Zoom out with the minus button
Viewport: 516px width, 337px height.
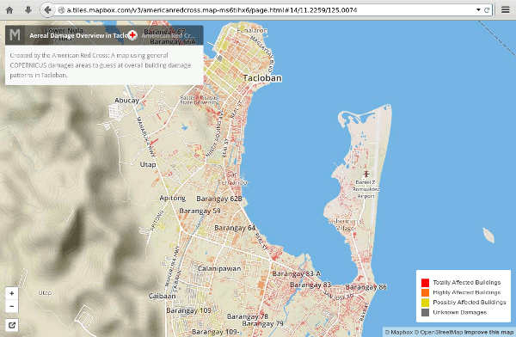coord(12,306)
